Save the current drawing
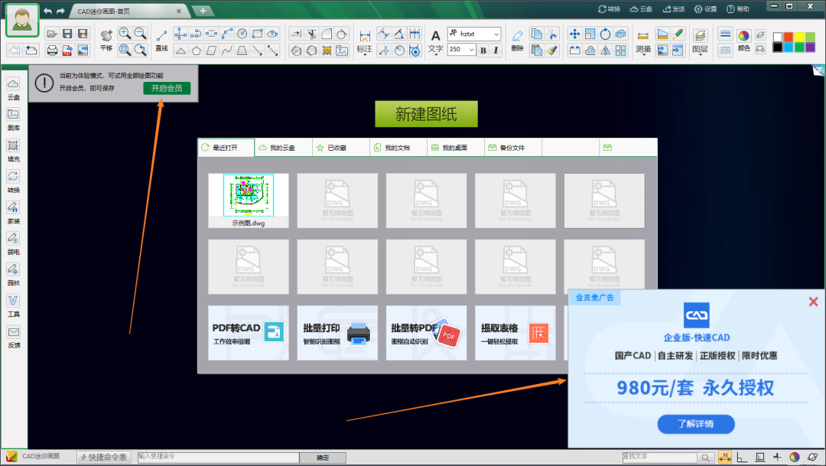The image size is (826, 466). point(67,34)
